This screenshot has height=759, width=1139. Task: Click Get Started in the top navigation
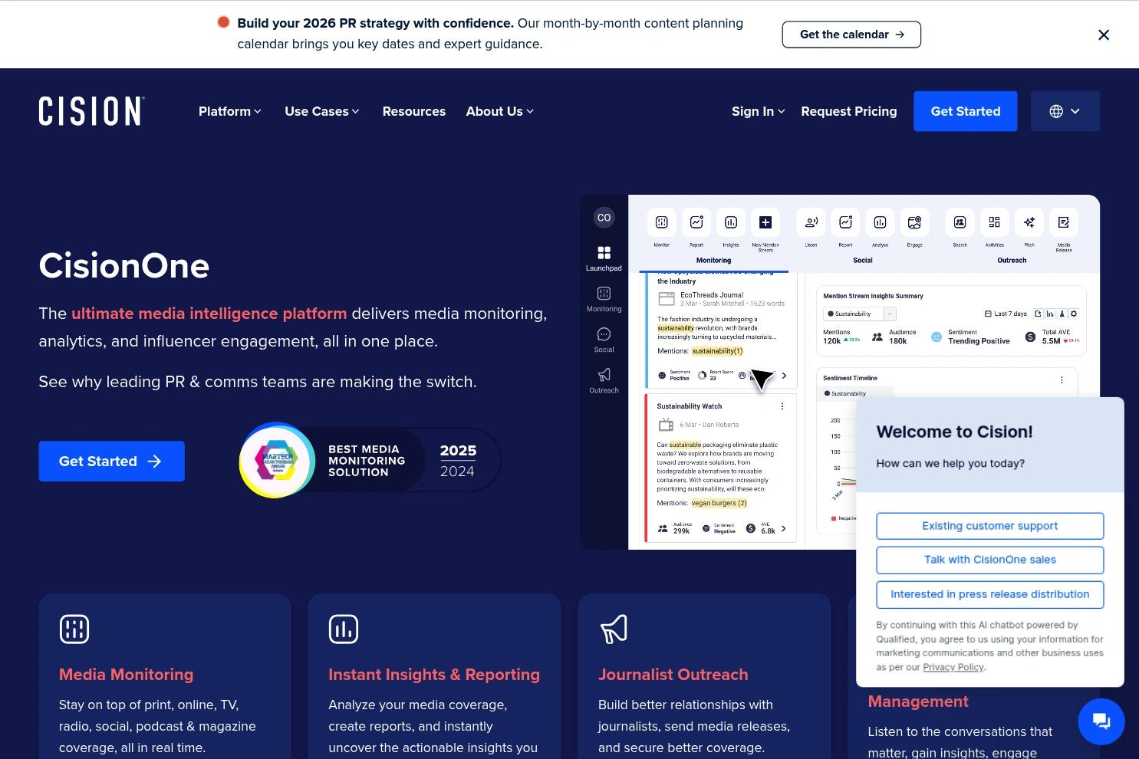click(965, 111)
